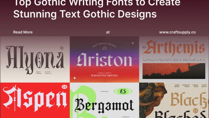Image resolution: width=209 pixels, height=118 pixels.
Task: Click the word 'at' in the banner
Action: point(108,32)
